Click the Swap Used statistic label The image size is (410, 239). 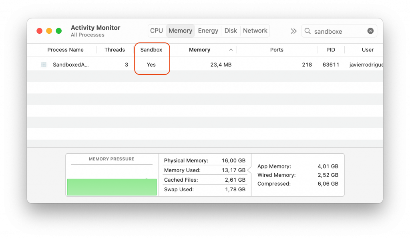tap(179, 189)
